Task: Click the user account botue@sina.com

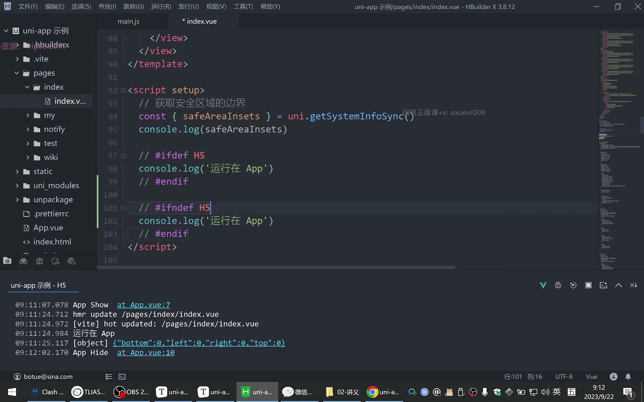Action: 43,377
